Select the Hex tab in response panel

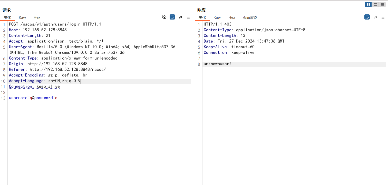[x=232, y=17]
